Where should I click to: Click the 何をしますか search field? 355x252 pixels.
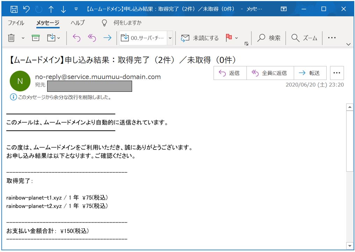point(128,23)
